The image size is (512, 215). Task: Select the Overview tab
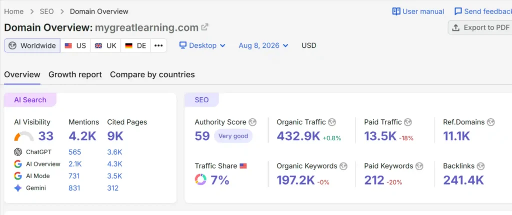click(x=22, y=75)
